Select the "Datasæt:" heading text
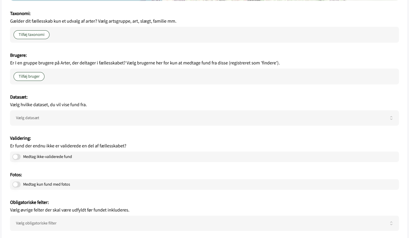 [19, 97]
